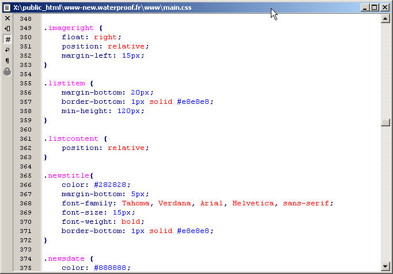
Task: Toggle word wrap arrow icon
Action: [x=7, y=50]
